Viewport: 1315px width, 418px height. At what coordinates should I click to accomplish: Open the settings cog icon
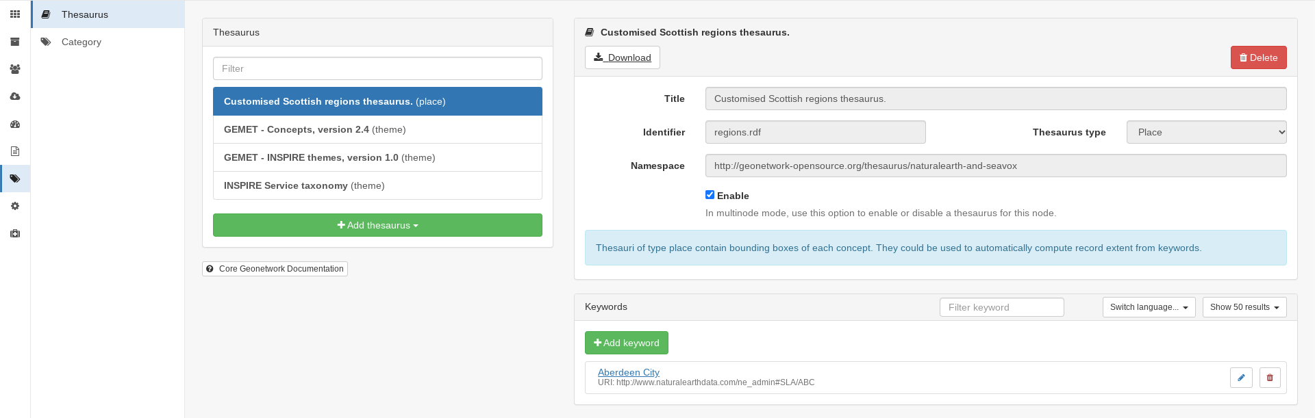click(15, 206)
